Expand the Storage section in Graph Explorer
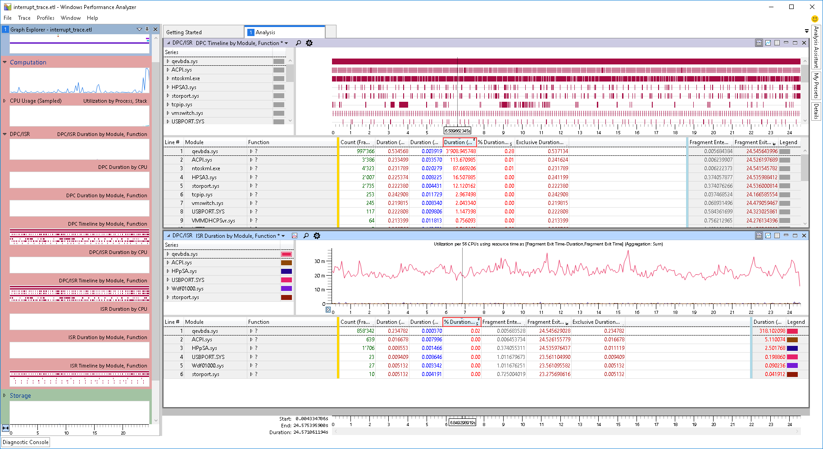Image resolution: width=823 pixels, height=449 pixels. 5,395
